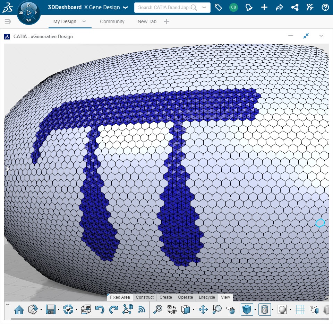Viewport: 333px width, 324px height.
Task: Open the social network share icon
Action: tap(295, 7)
